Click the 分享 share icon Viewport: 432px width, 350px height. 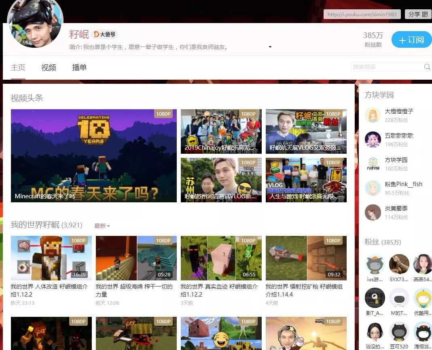click(x=417, y=14)
